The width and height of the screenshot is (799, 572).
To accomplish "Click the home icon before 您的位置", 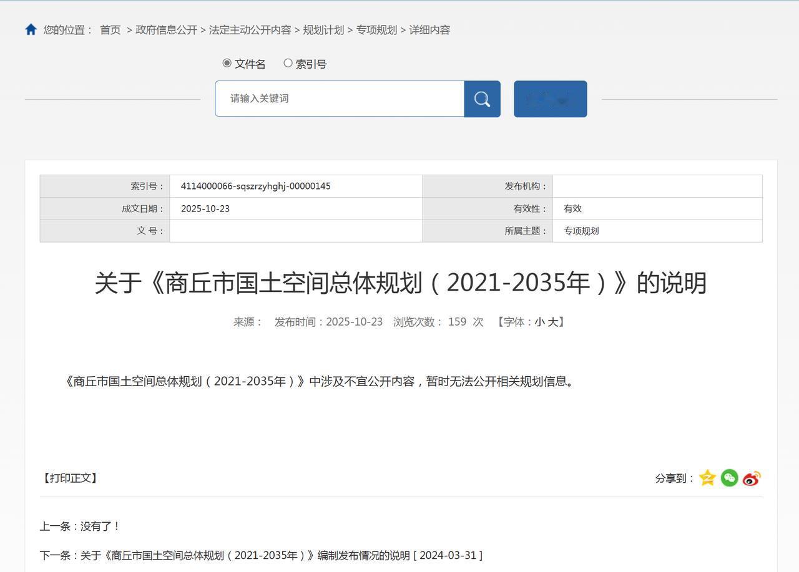I will pyautogui.click(x=30, y=28).
